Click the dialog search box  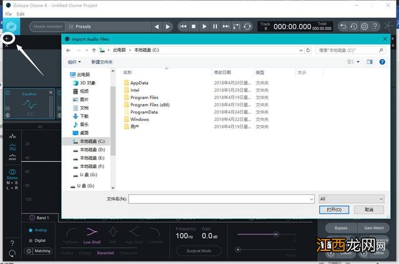point(350,50)
